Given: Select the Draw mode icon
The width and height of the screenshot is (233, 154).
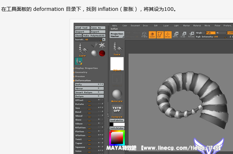Looking at the screenshot, I should click(x=167, y=35).
